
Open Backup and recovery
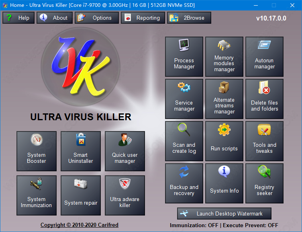[184, 183]
